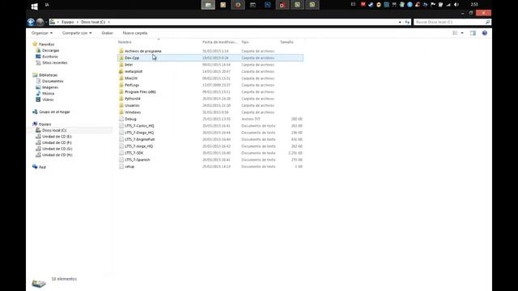
Task: Select Vídeos library in the sidebar
Action: 48,99
